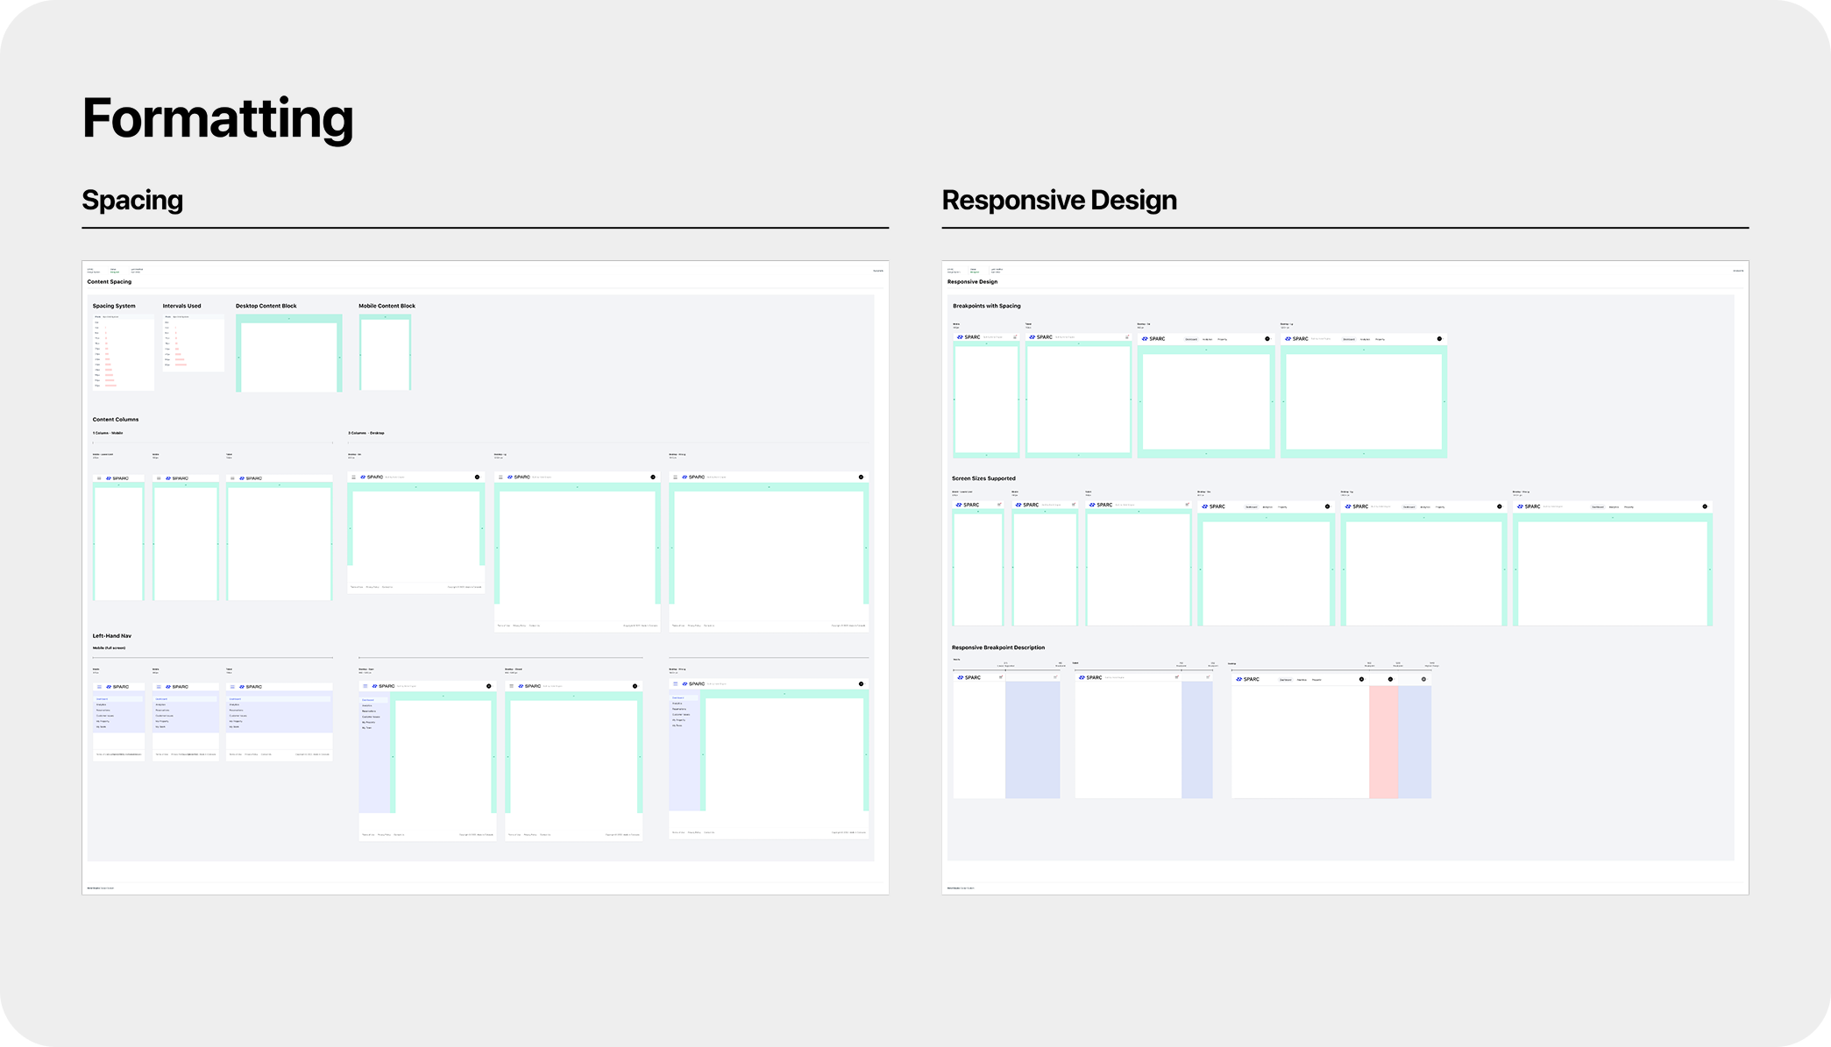This screenshot has width=1831, height=1047.
Task: Click Analytics tab in third Breakpoints with Spacing mockup
Action: coord(1207,339)
